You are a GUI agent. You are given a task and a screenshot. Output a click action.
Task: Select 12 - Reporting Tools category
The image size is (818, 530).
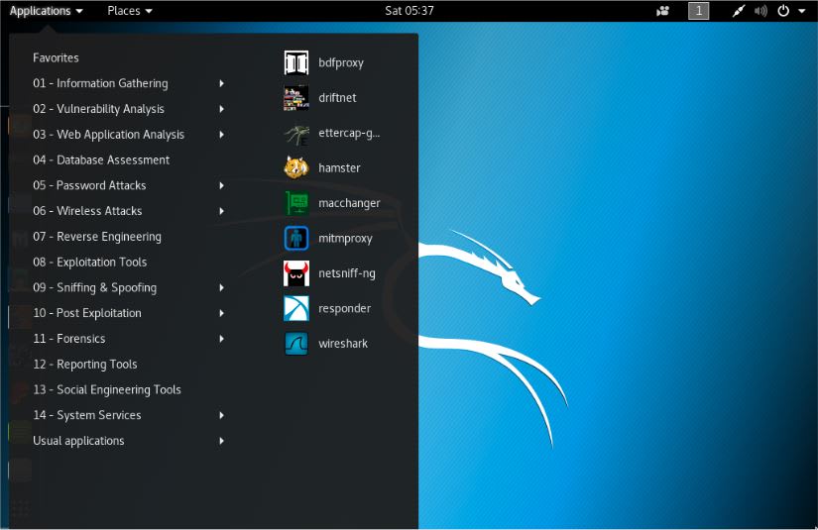point(85,365)
